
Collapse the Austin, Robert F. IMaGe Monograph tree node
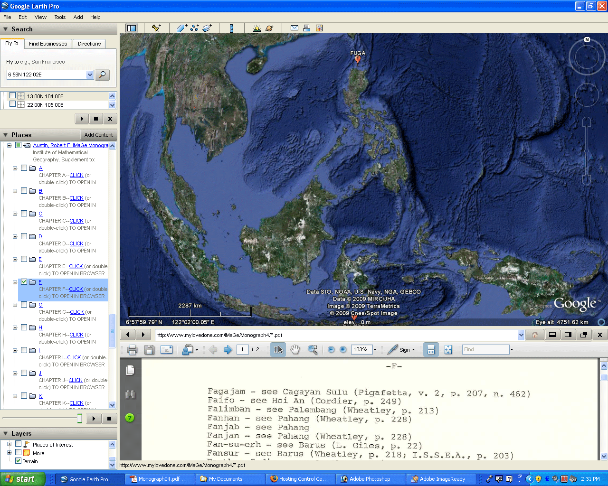coord(9,145)
